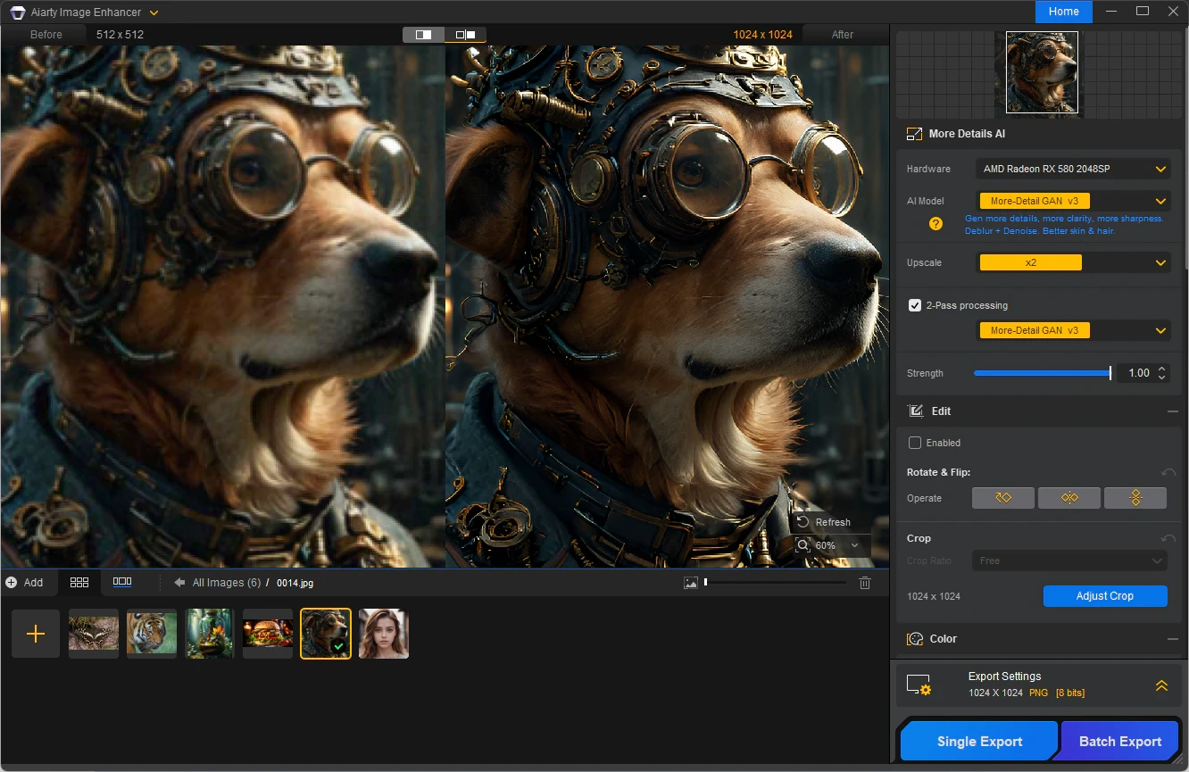Enable the Edit section checkbox
The image size is (1189, 772).
915,443
